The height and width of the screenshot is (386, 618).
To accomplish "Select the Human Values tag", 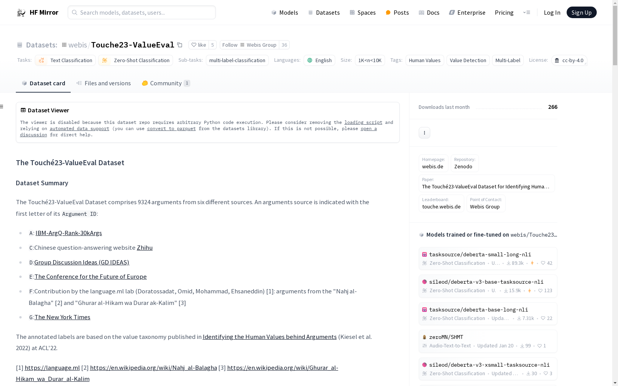I will (425, 60).
